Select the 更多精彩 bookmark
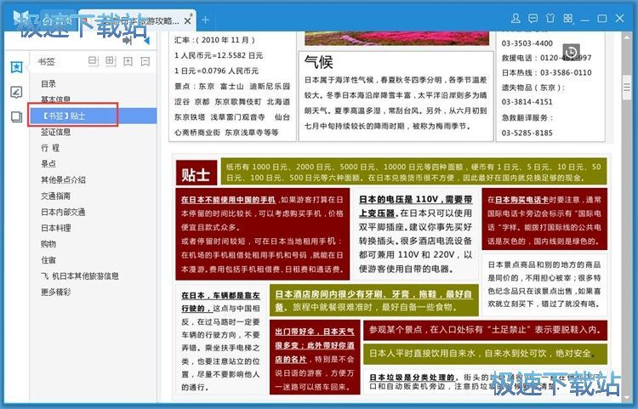Viewport: 638px width, 409px height. point(56,292)
